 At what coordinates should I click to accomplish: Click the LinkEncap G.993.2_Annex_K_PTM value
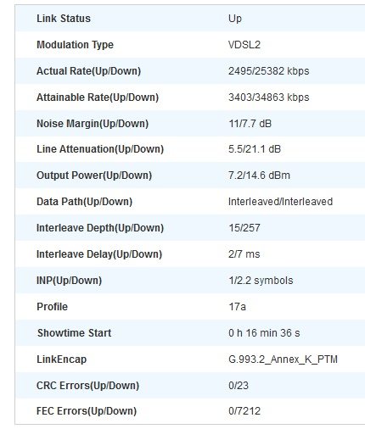283,359
